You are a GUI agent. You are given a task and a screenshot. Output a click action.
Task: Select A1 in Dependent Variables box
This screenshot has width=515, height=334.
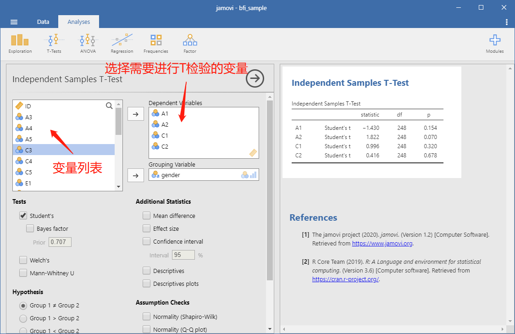(x=204, y=113)
